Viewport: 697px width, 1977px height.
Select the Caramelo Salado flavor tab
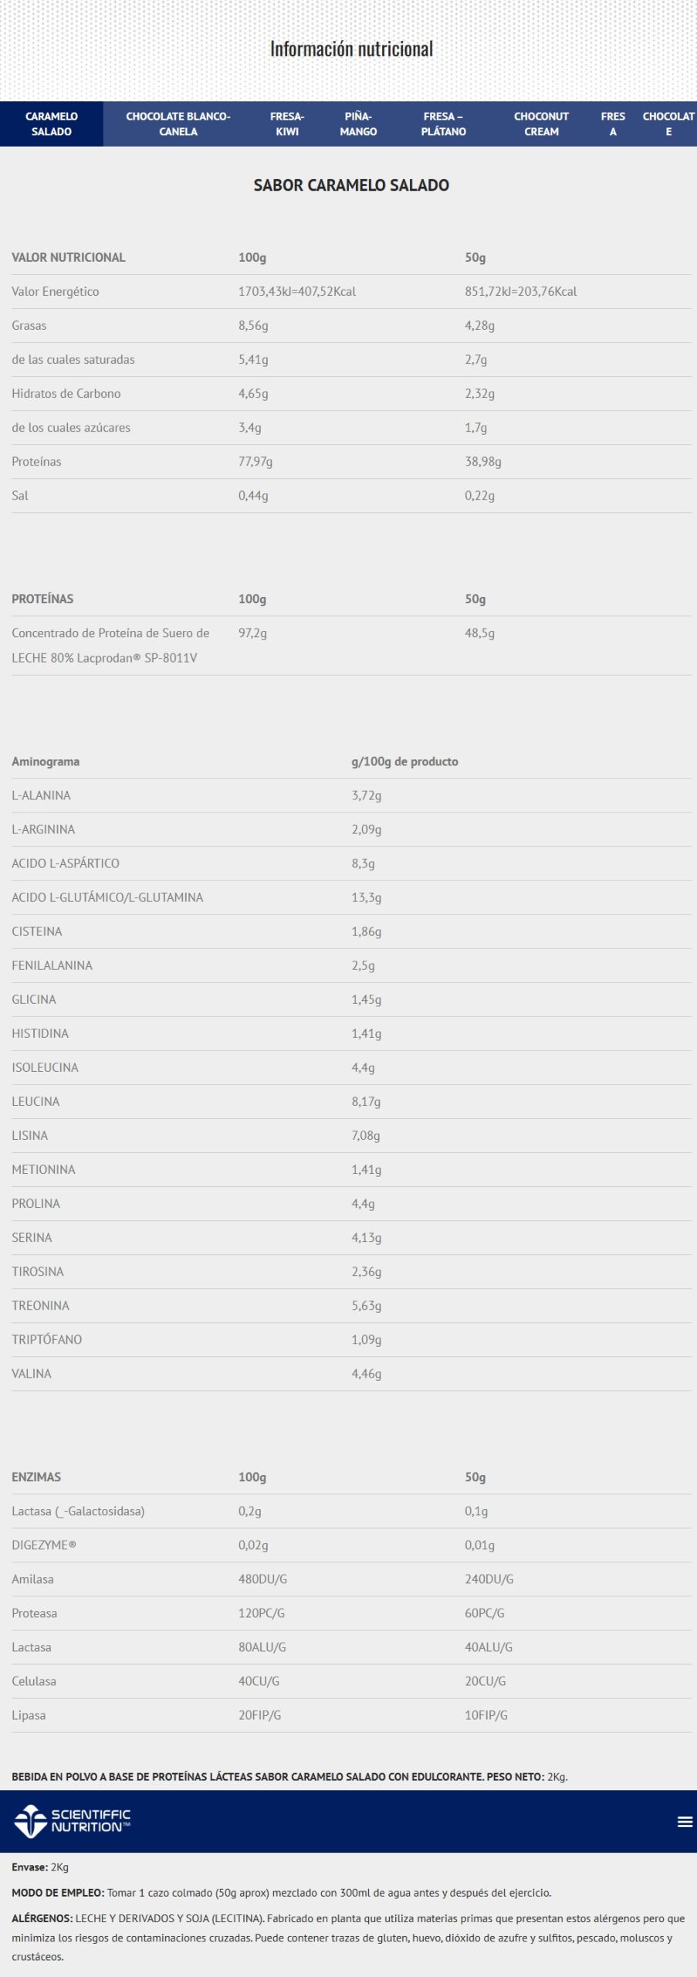(x=52, y=124)
